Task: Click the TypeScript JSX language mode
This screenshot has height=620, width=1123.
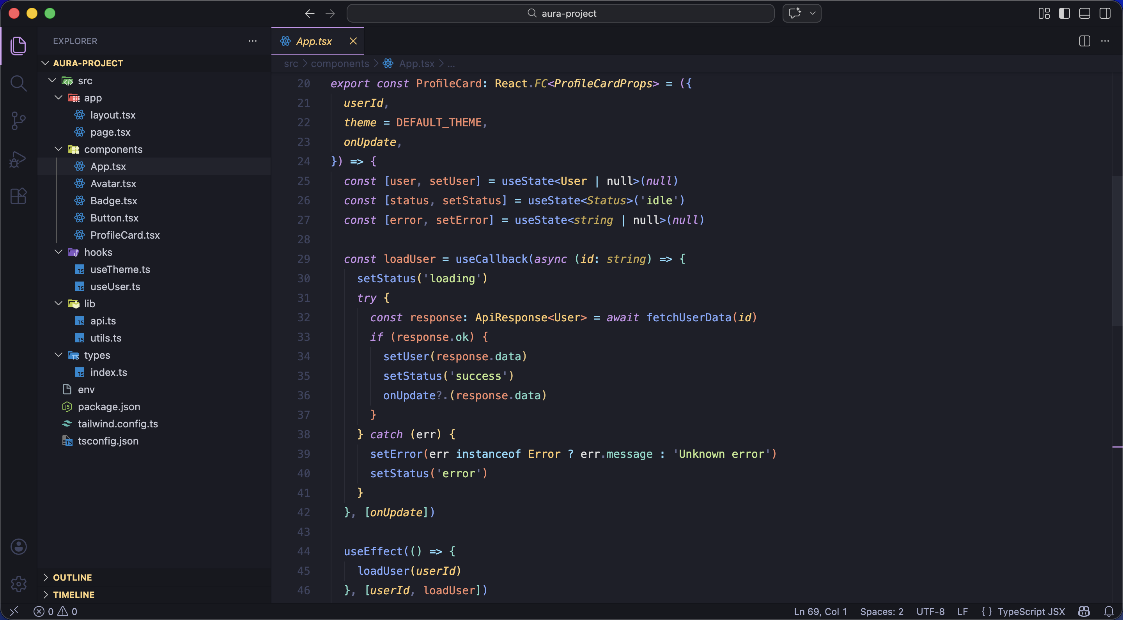Action: (x=1031, y=611)
